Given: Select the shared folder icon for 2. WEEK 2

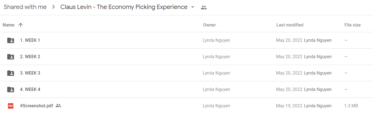Looking at the screenshot, I should 11,57.
